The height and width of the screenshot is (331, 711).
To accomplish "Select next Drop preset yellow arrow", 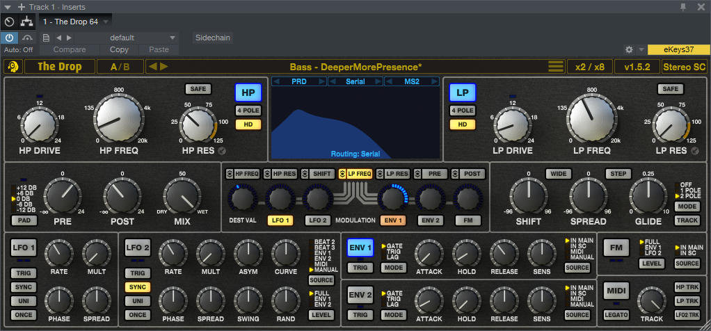I will click(x=163, y=67).
